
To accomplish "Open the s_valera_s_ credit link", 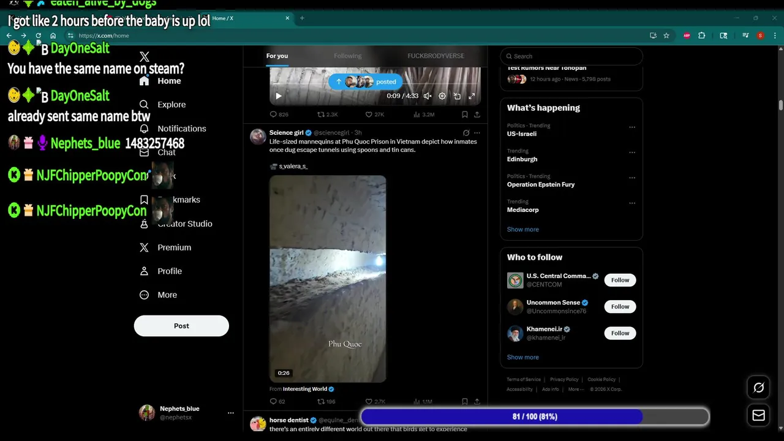I will [x=293, y=167].
